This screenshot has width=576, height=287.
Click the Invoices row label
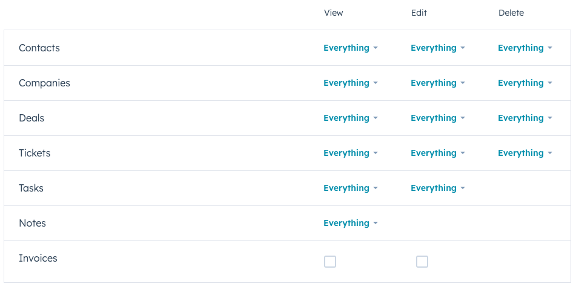38,259
